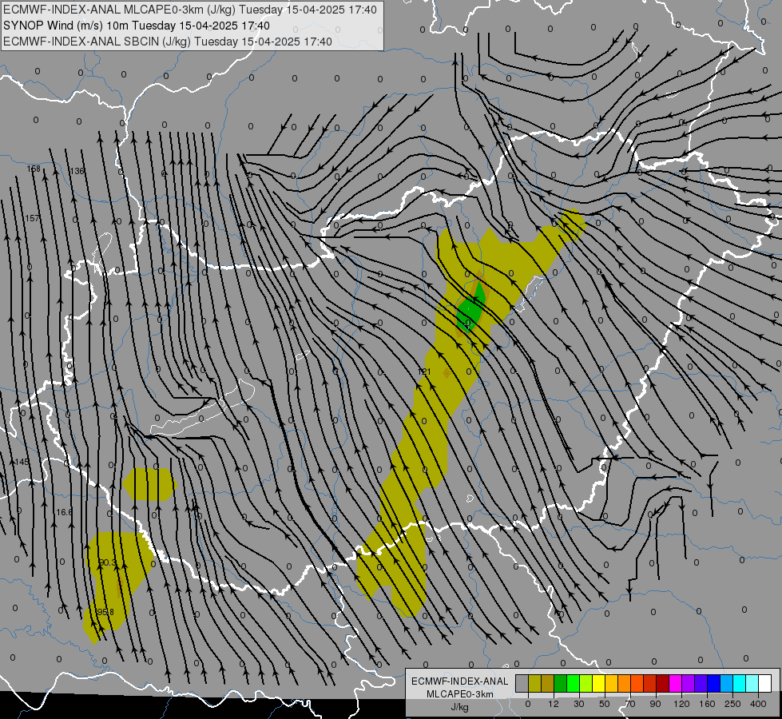Click the green MLCAPE maximum patch on map
This screenshot has width=782, height=719.
pyautogui.click(x=470, y=309)
